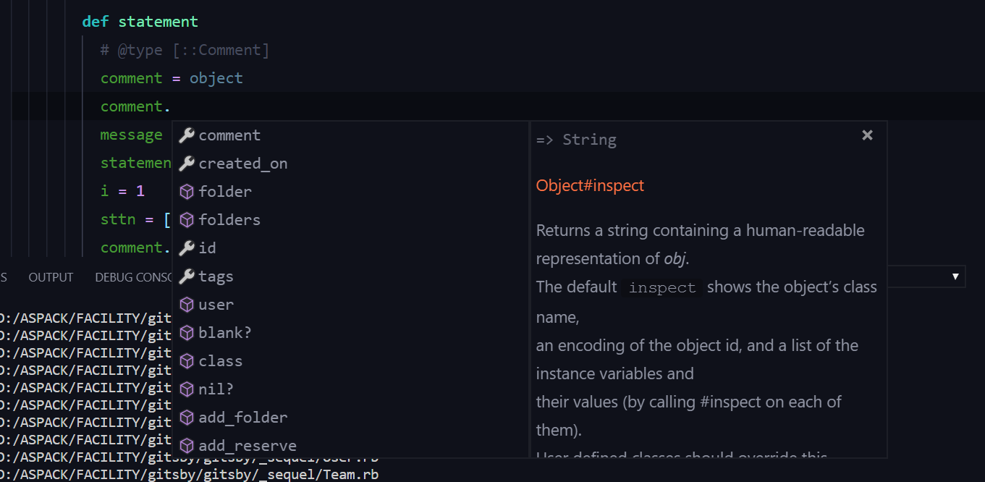
Task: Click the Object#inspect heading in docs
Action: pyautogui.click(x=590, y=185)
